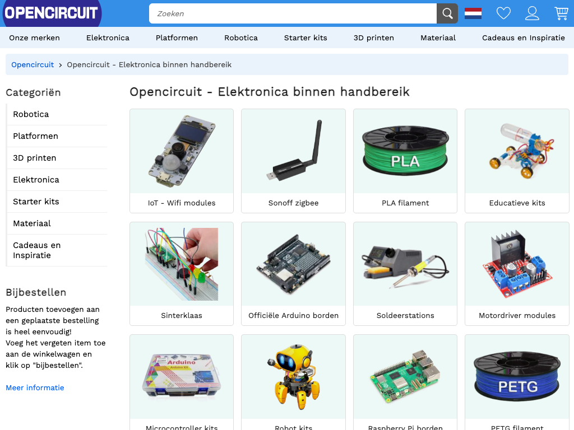Open the user account icon
Viewport: 574px width, 430px height.
pos(532,13)
